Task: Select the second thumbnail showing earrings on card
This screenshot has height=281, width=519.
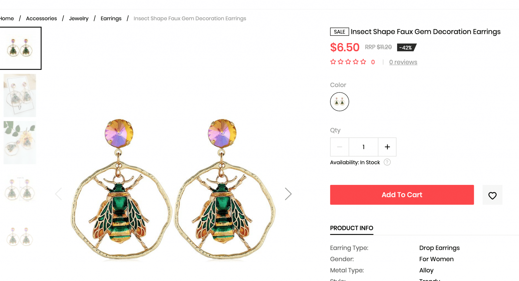Action: pos(20,95)
